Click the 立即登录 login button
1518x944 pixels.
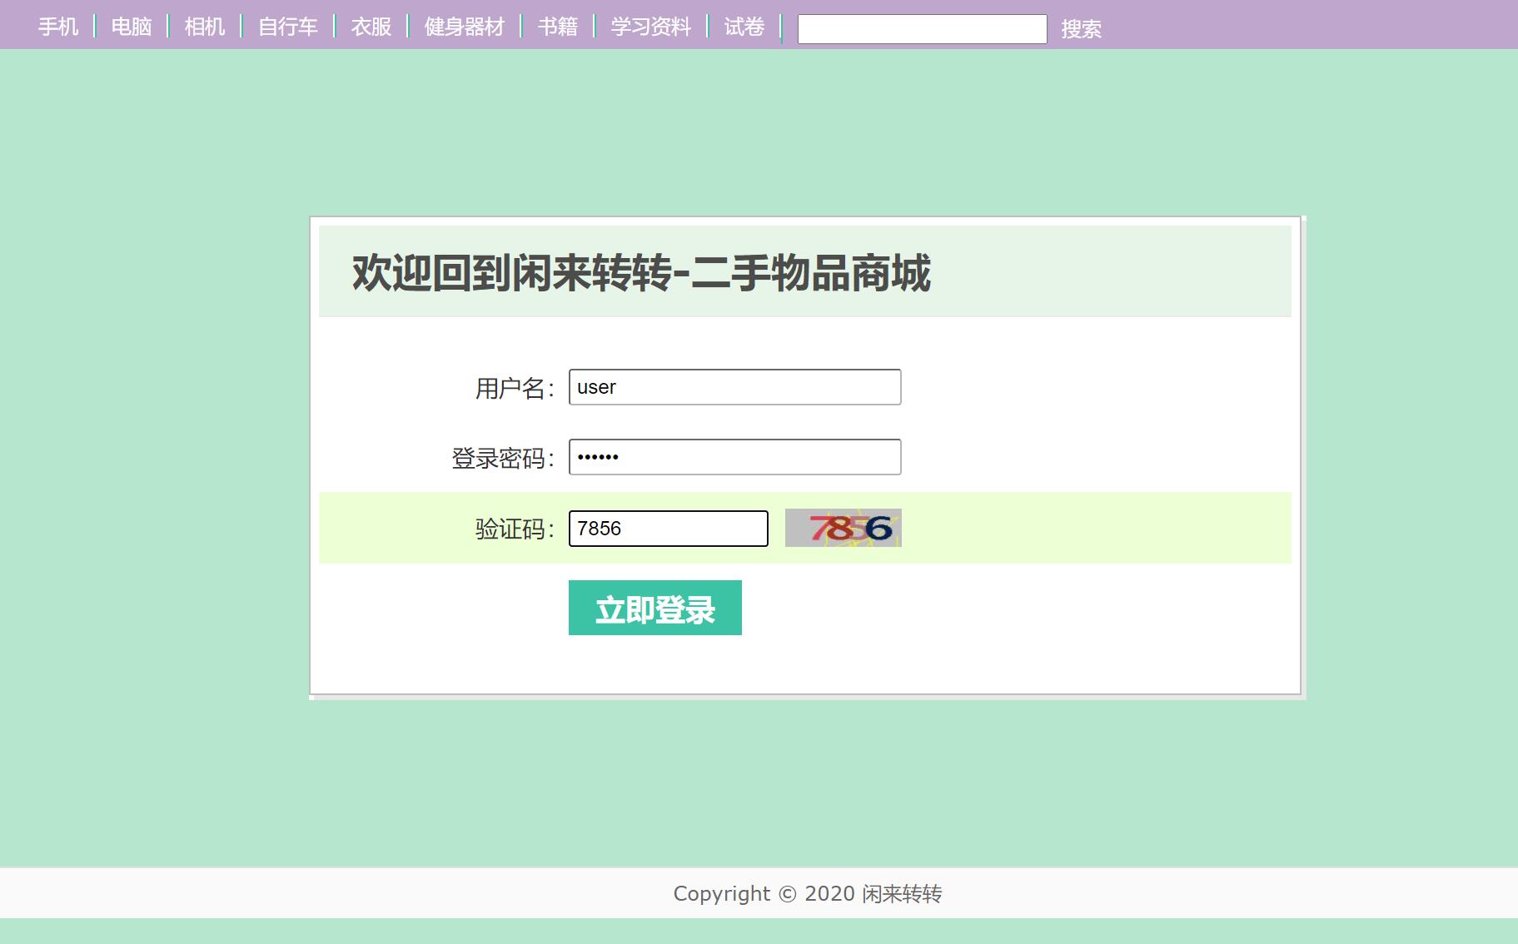(x=655, y=608)
